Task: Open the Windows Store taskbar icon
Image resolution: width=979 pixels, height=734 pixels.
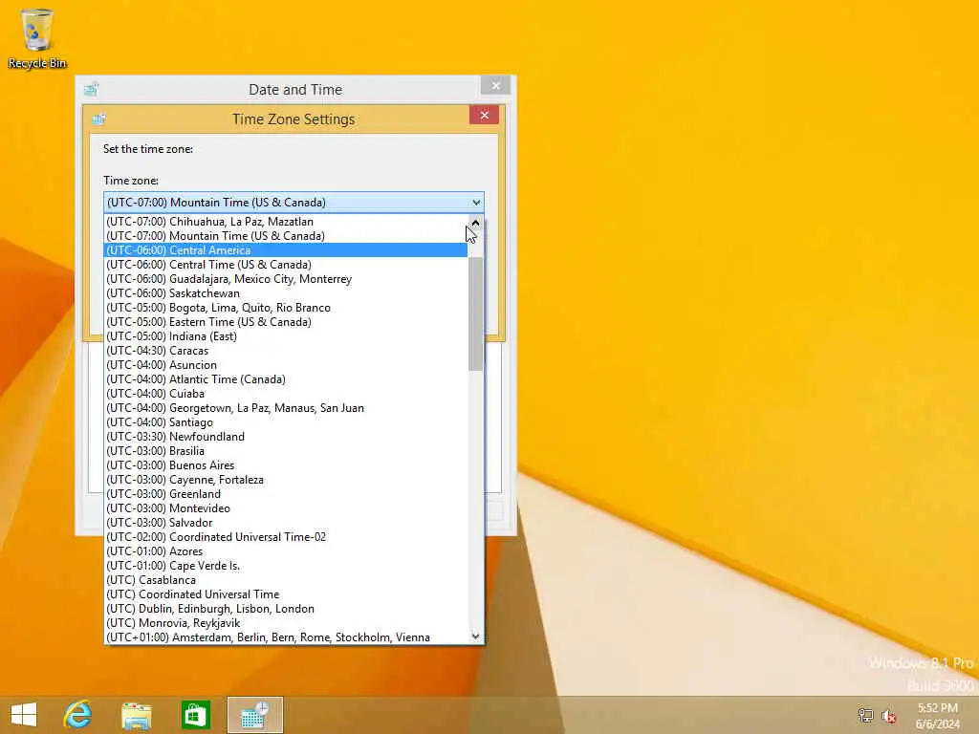Action: coord(195,715)
